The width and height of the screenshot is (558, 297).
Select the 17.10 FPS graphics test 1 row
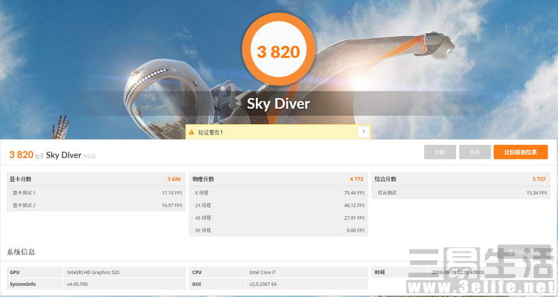click(96, 193)
